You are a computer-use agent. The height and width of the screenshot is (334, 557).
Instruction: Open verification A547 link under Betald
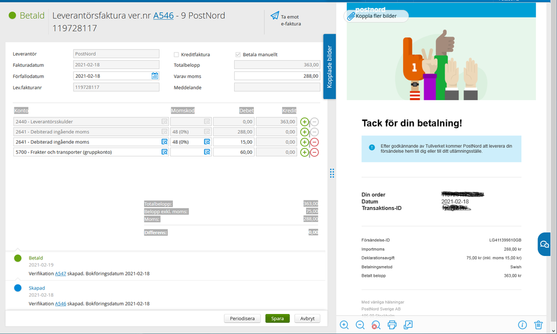60,274
